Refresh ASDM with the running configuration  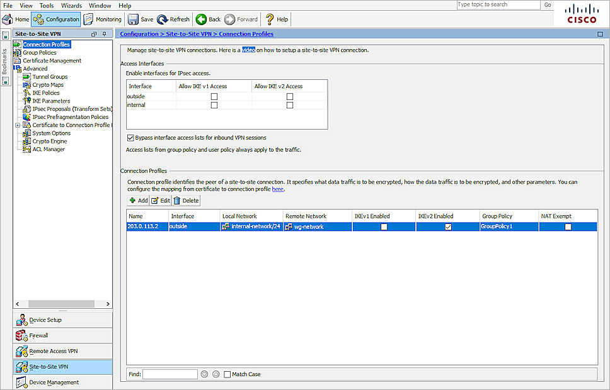(x=173, y=19)
